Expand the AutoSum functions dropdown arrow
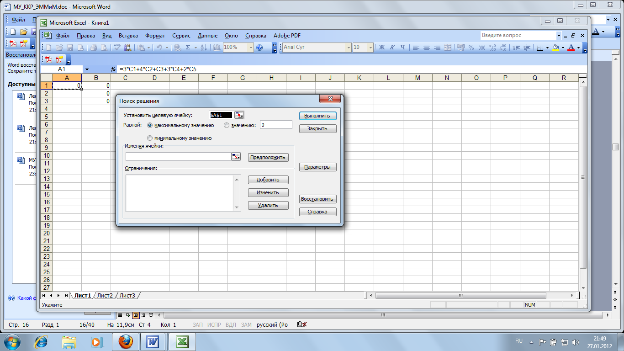Image resolution: width=624 pixels, height=351 pixels. 196,47
